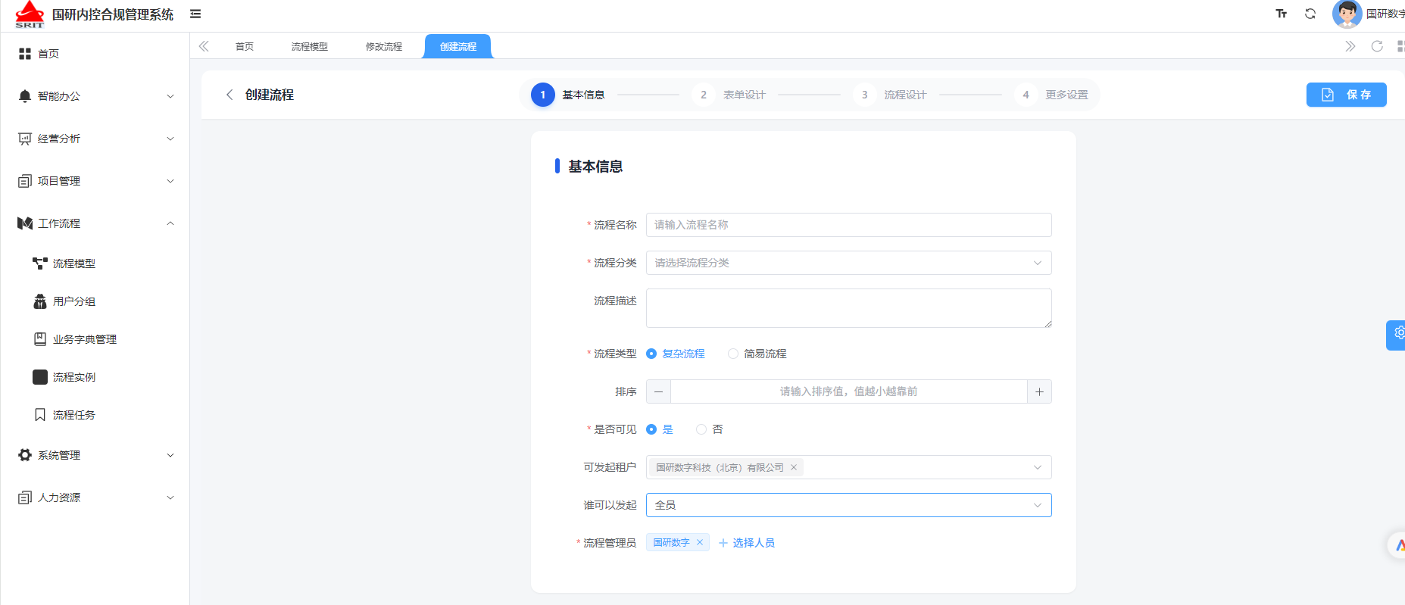Click the 首页 grid icon in sidebar

coord(25,54)
